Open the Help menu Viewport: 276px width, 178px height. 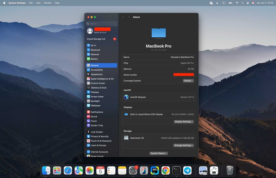pyautogui.click(x=57, y=3)
